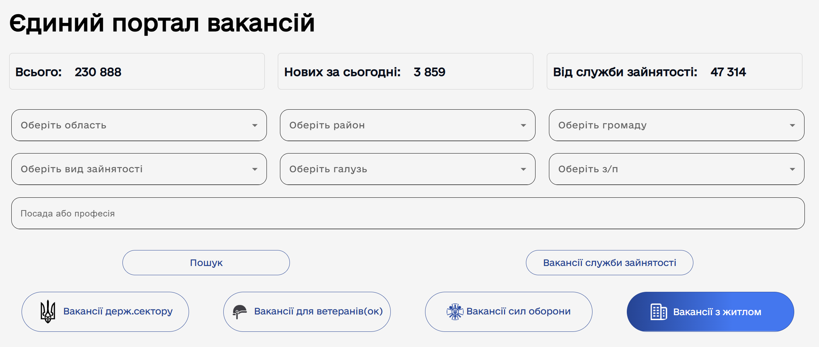Show 'Вакансії сил оборони' listings
This screenshot has height=347, width=819.
click(518, 312)
